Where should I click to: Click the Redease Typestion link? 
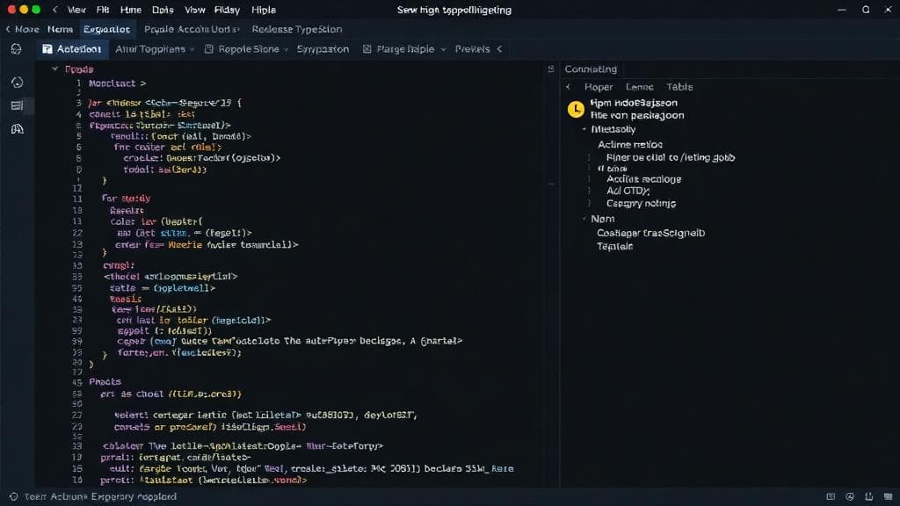click(x=296, y=29)
